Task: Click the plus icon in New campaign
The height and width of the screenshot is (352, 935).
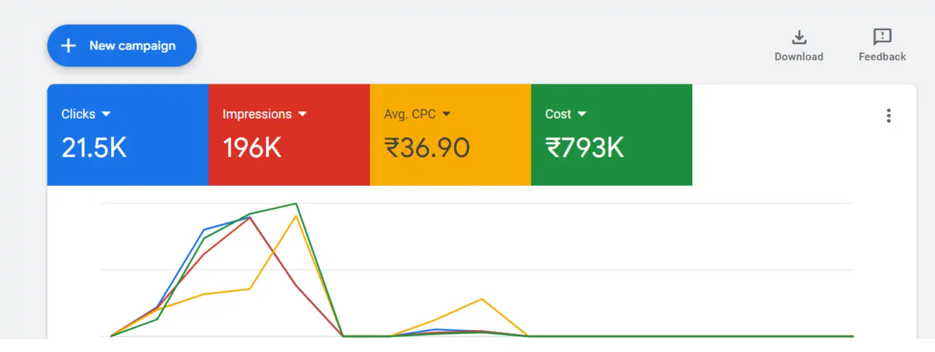Action: click(68, 46)
